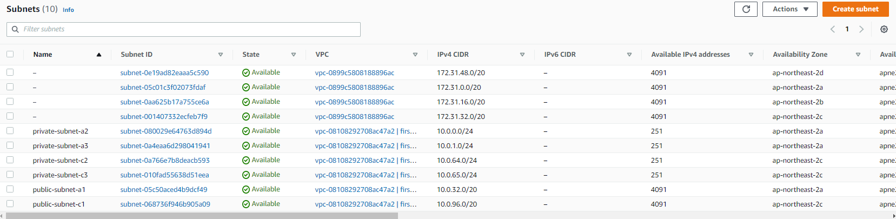Open VPC link in 172.31.48.0/20 row

[355, 72]
